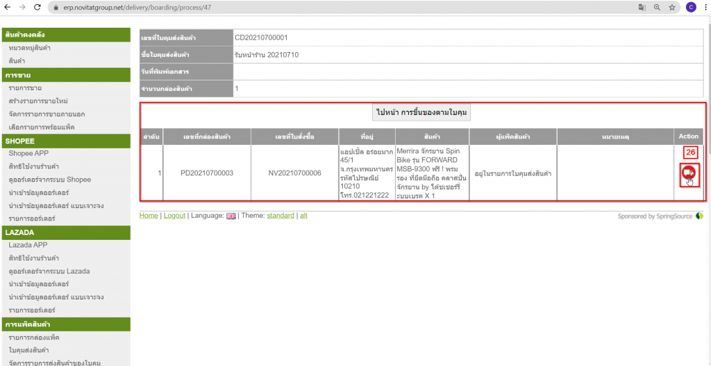Open the Chrome profile avatar
The width and height of the screenshot is (711, 366).
coord(690,7)
